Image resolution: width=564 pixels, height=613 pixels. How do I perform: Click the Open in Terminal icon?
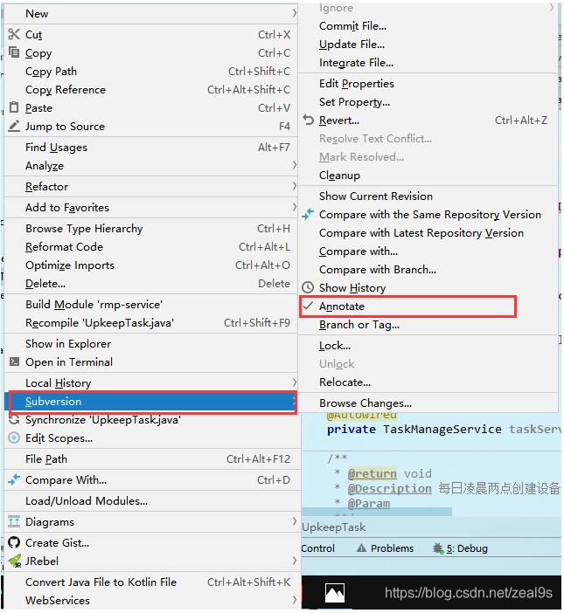coord(14,362)
